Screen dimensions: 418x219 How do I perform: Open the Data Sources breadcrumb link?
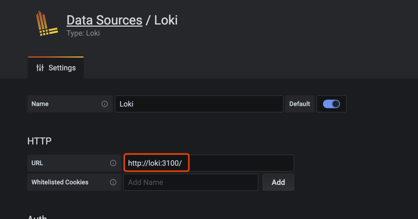[104, 20]
